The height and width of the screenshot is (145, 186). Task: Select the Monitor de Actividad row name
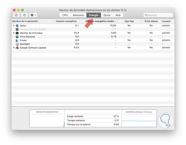(x=31, y=33)
